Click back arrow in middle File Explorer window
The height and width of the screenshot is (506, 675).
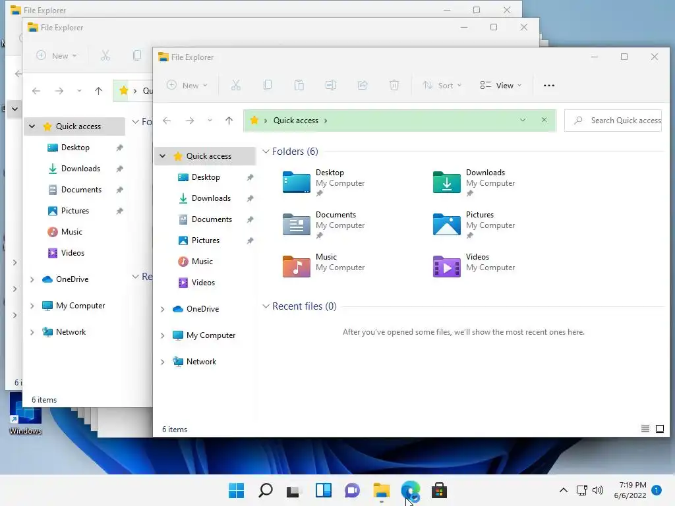pyautogui.click(x=36, y=91)
